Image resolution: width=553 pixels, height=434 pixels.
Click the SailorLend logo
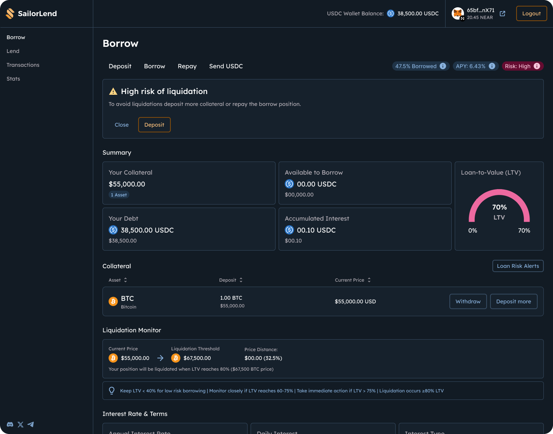31,14
